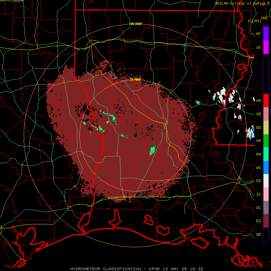271x271 pixels.
Task: Pick the mint green RA legend swatch
Action: 266,154
